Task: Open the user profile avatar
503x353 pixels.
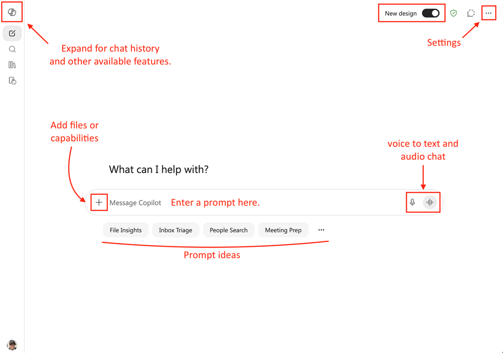Action: point(12,345)
